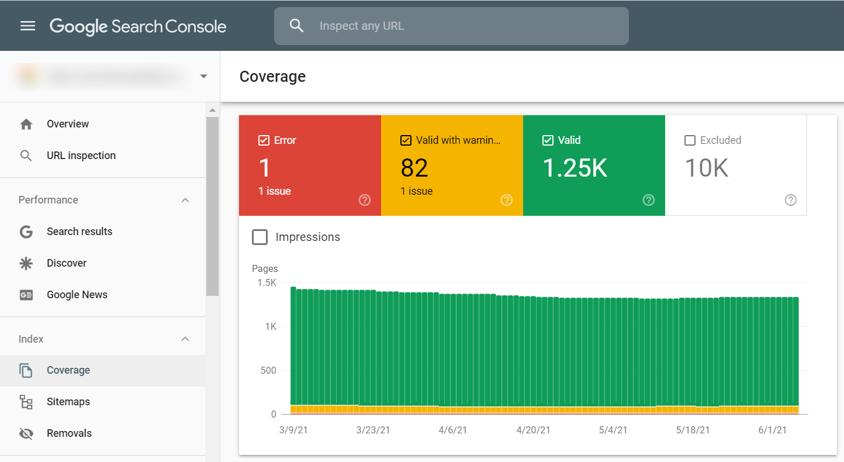Click the search magnifier icon in URL bar
The height and width of the screenshot is (462, 844).
(297, 26)
